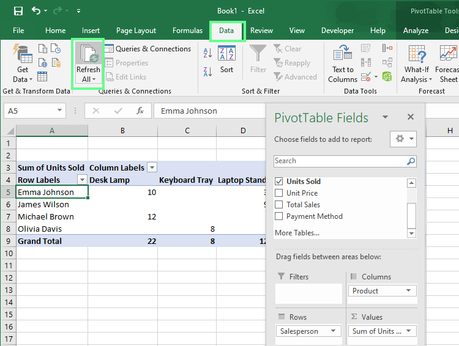Screen dimensions: 459x346
Task: Open the Page Layout tab
Action: (x=136, y=31)
